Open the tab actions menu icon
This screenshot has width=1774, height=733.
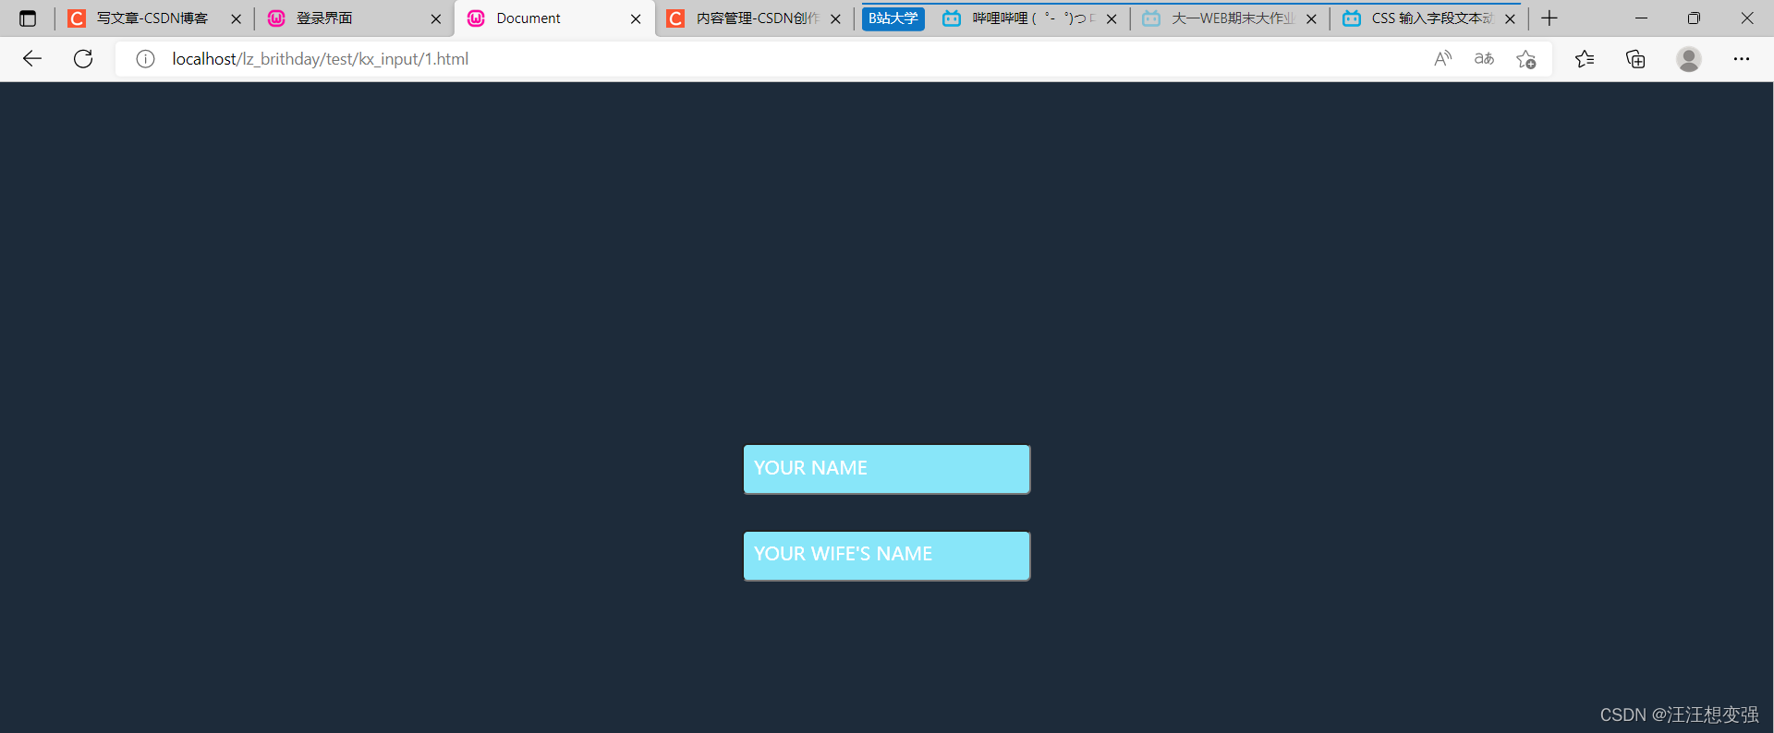tap(28, 18)
